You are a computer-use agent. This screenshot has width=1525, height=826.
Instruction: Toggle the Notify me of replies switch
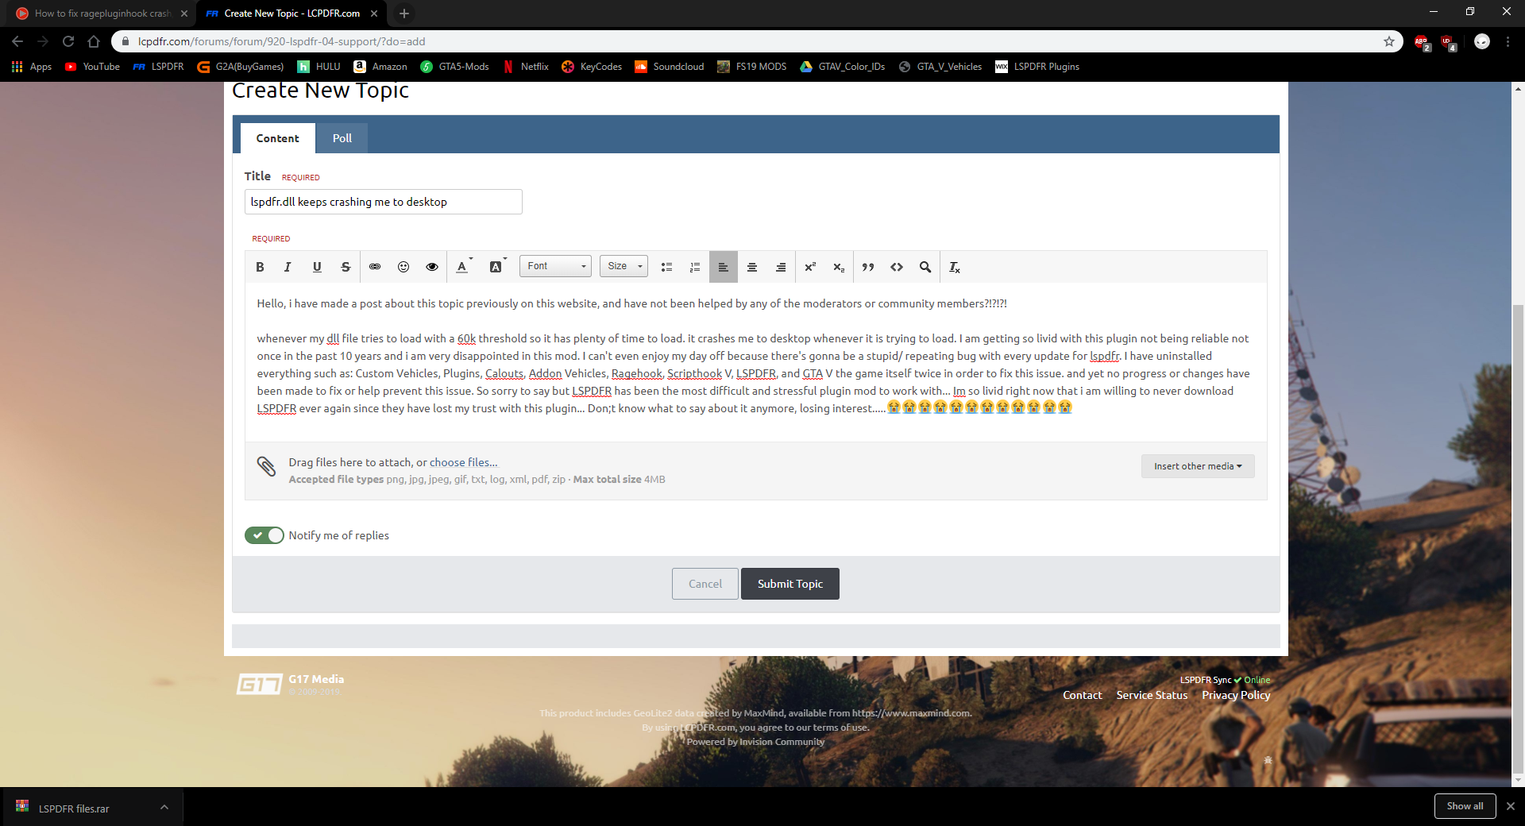(264, 535)
